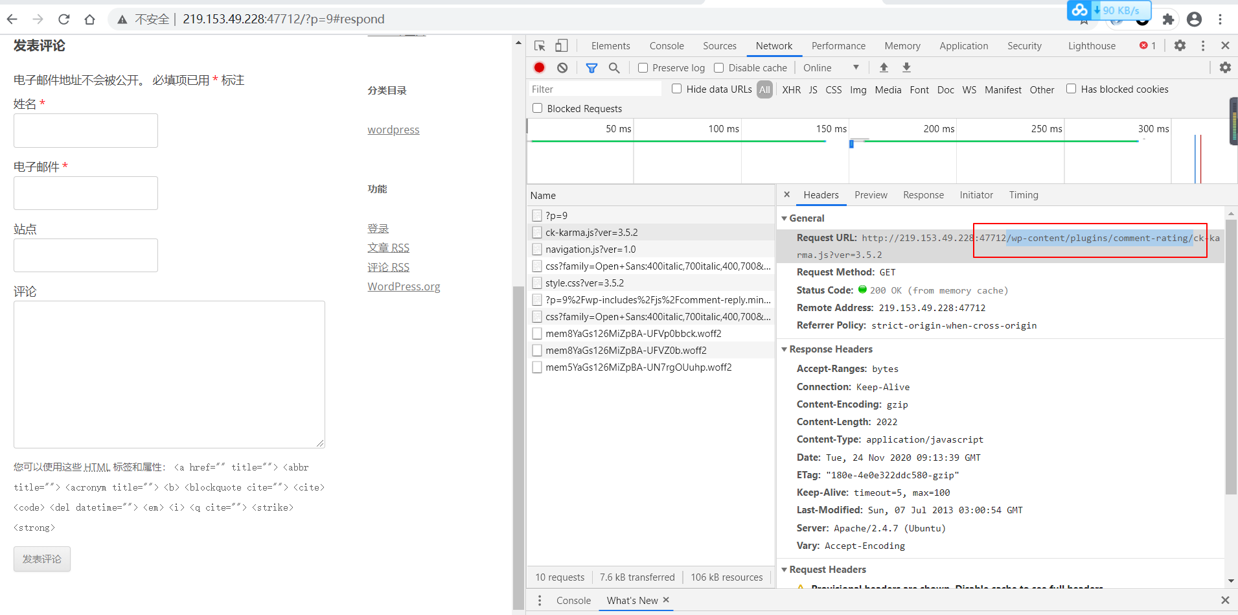Collapse the General headers section
Screen dimensions: 1238x615
(x=785, y=218)
